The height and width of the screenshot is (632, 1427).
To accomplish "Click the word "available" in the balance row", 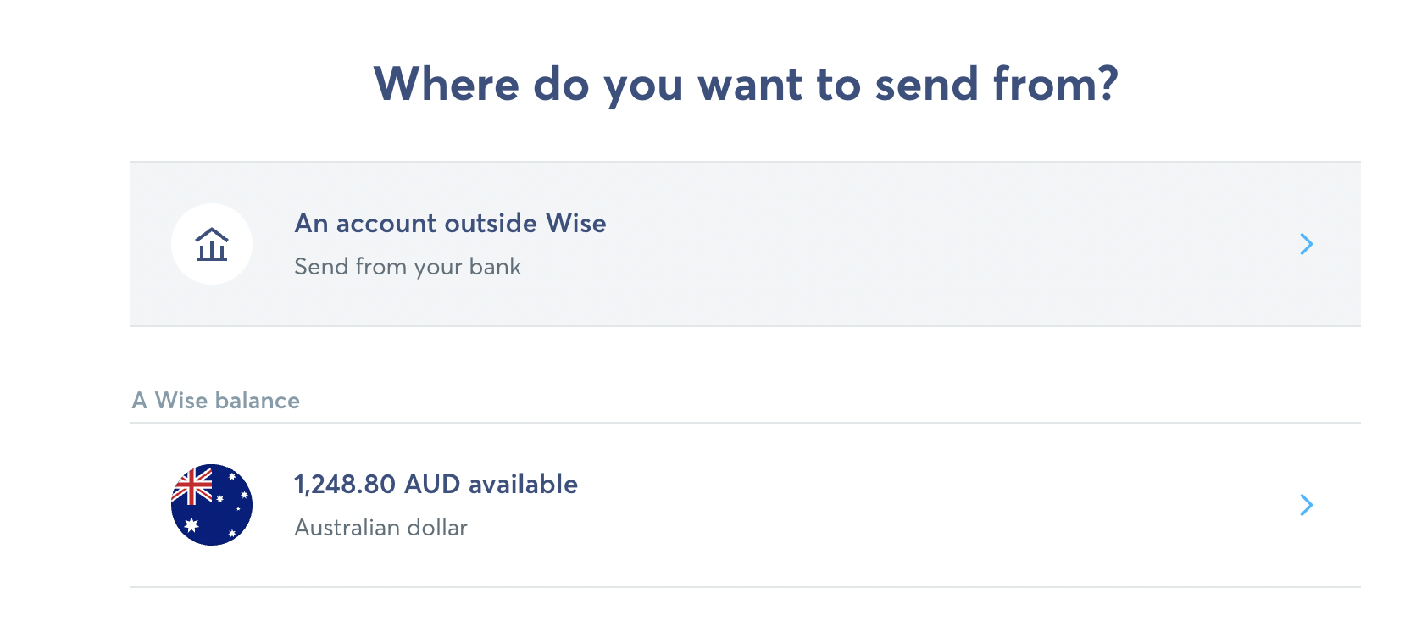I will tap(523, 485).
